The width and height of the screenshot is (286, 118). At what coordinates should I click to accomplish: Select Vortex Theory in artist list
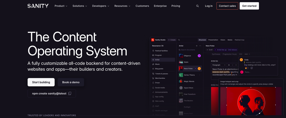click(190, 75)
